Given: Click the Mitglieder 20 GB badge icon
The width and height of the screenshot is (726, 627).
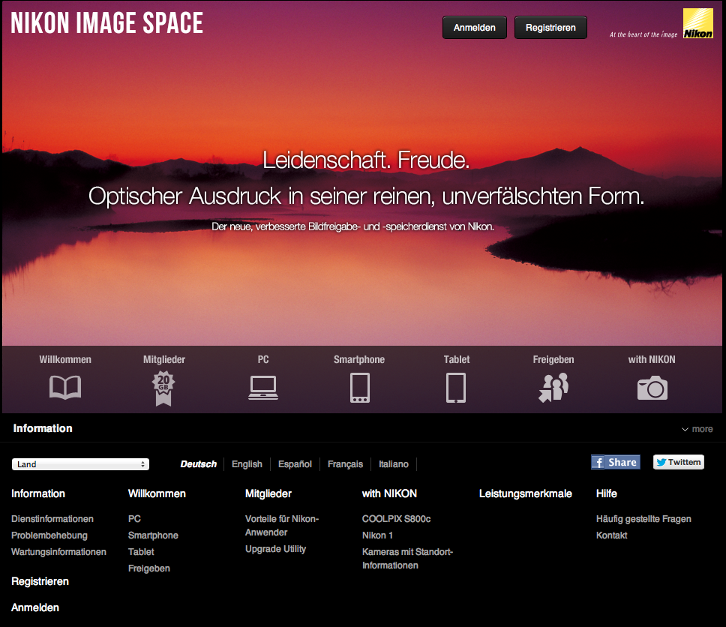Looking at the screenshot, I should (163, 388).
